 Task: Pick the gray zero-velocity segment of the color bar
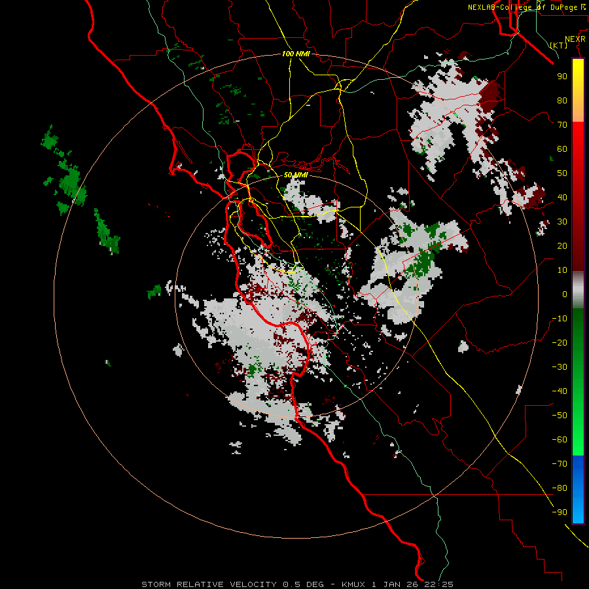click(x=578, y=290)
